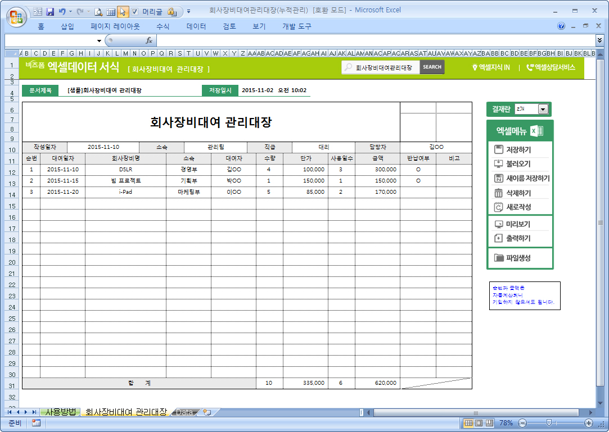Click the 저장하기 button
The height and width of the screenshot is (432, 609).
click(518, 150)
